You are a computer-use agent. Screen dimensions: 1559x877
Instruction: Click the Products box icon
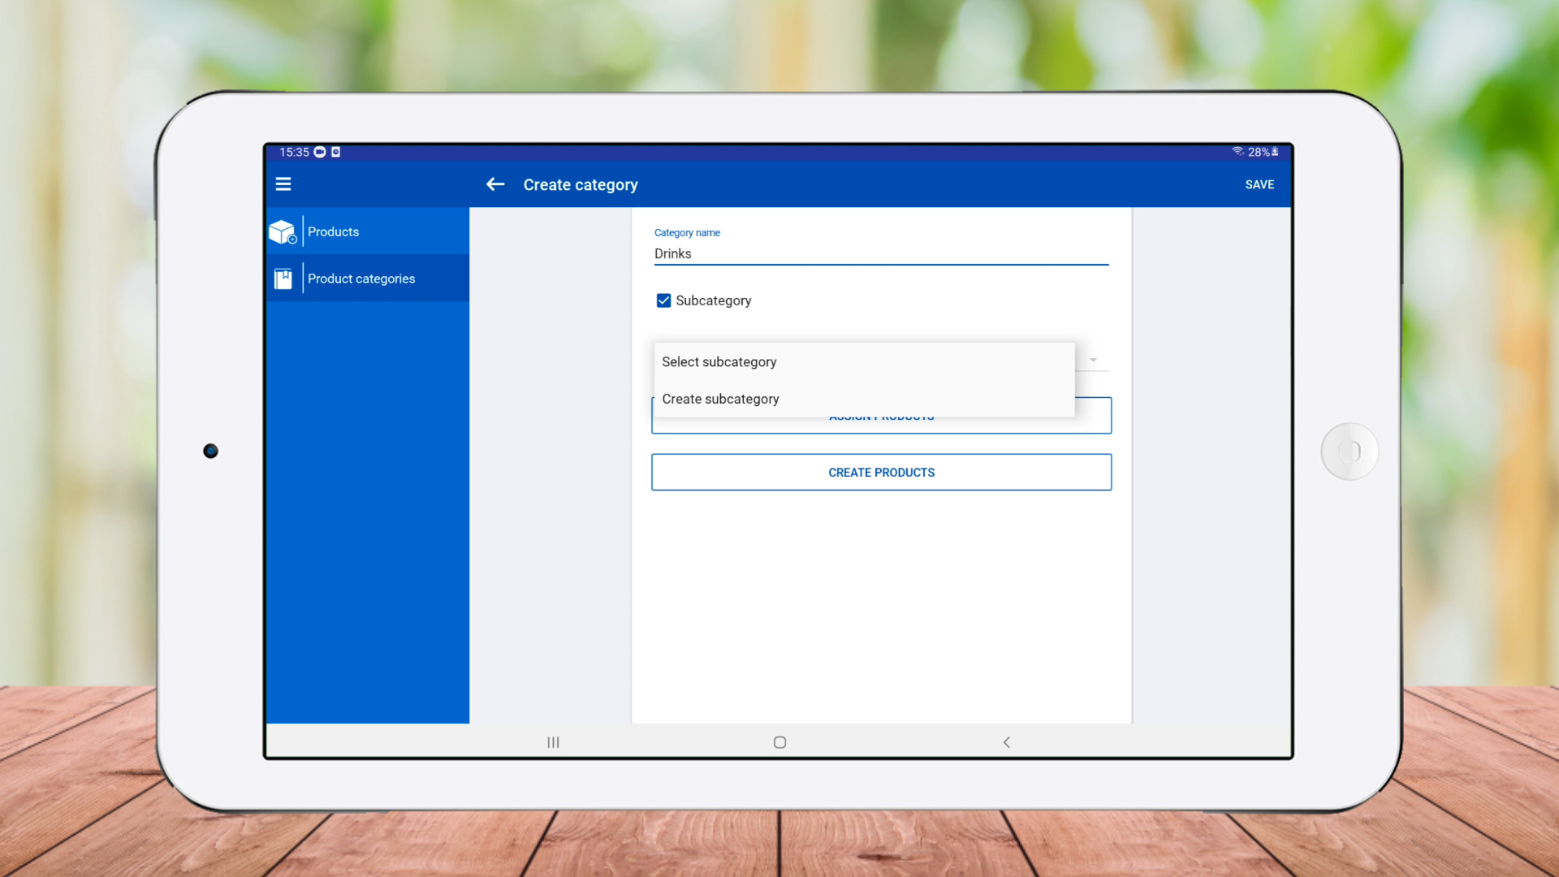click(283, 232)
